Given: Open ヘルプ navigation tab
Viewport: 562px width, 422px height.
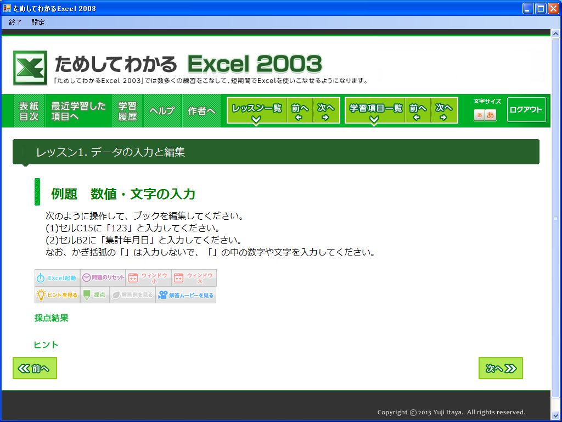Looking at the screenshot, I should click(162, 111).
